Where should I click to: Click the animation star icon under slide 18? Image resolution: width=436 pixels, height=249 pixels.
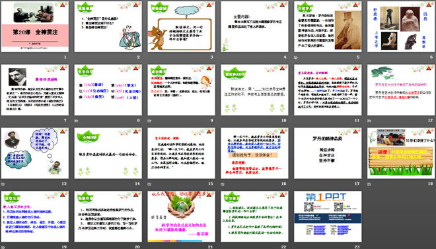tap(369, 184)
